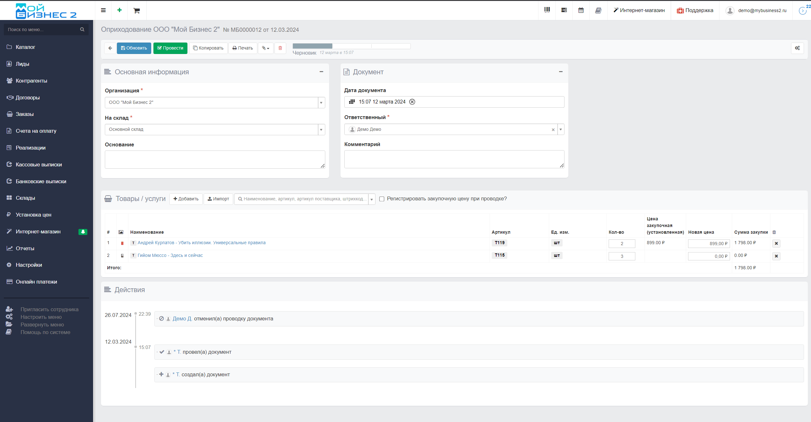Click the green Провести button
The height and width of the screenshot is (422, 811).
click(x=170, y=48)
